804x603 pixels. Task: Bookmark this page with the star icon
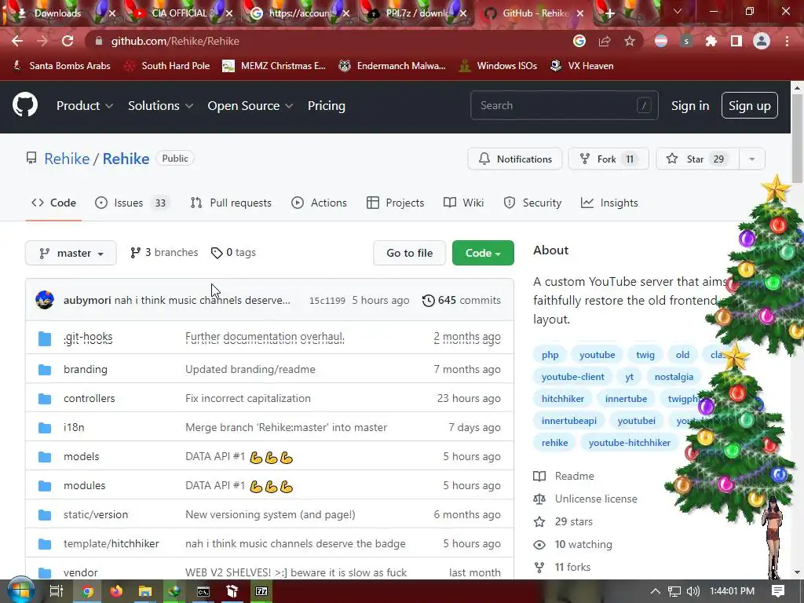tap(630, 41)
